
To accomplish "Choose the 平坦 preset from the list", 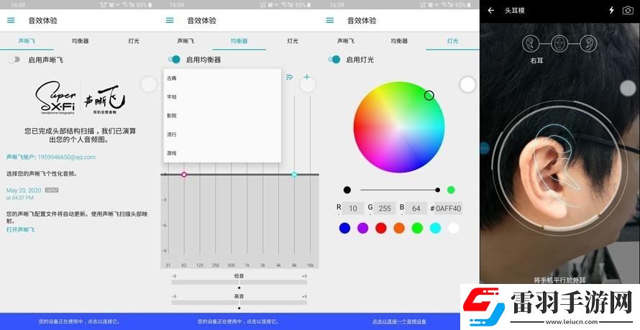I will point(222,97).
